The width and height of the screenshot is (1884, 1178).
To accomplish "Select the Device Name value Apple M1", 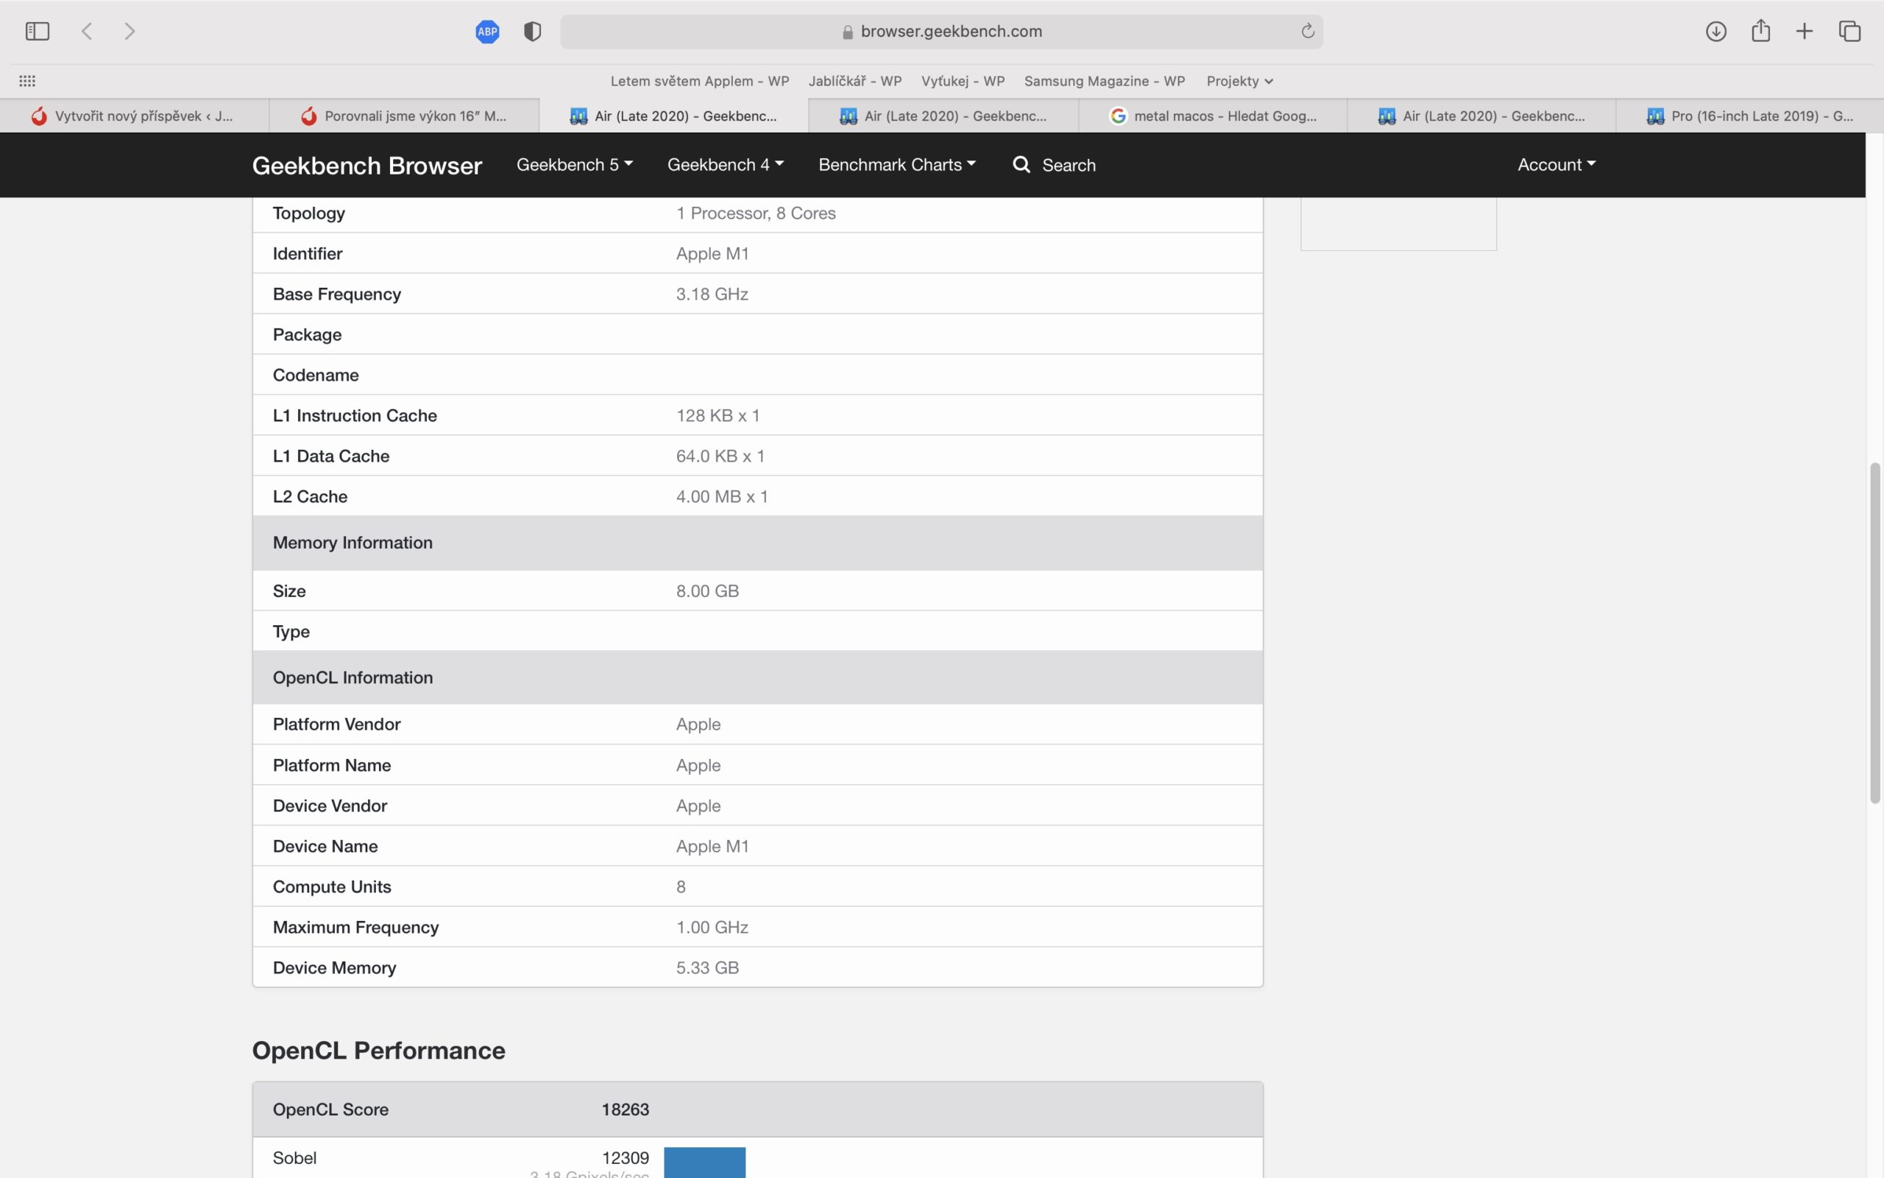I will [x=712, y=846].
